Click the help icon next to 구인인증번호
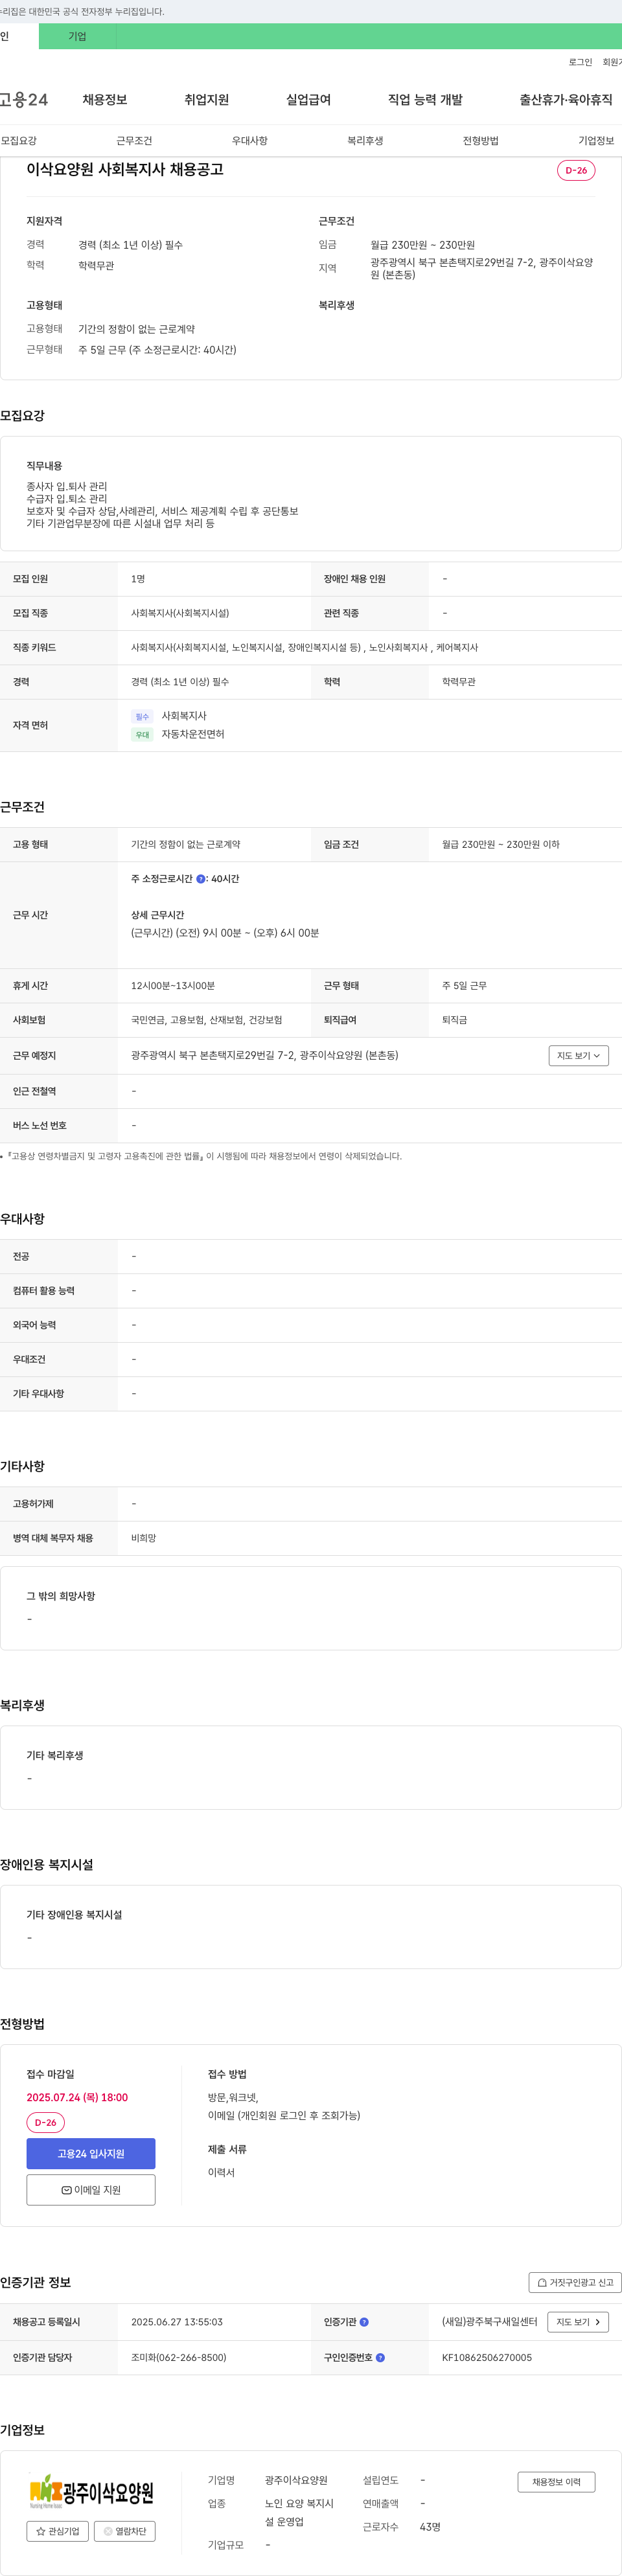Viewport: 622px width, 2576px height. pyautogui.click(x=380, y=2358)
